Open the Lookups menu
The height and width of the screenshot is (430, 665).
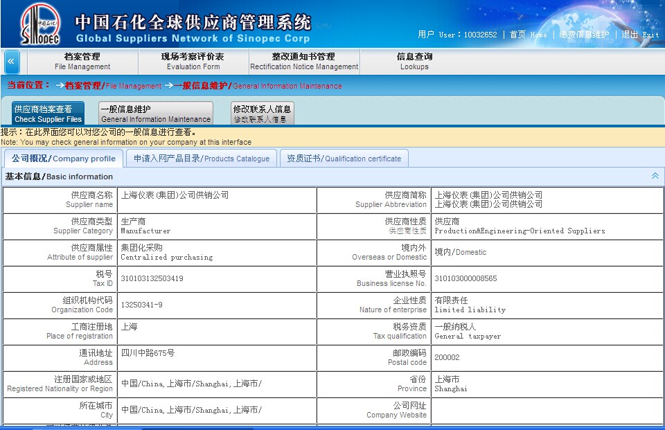(x=414, y=62)
